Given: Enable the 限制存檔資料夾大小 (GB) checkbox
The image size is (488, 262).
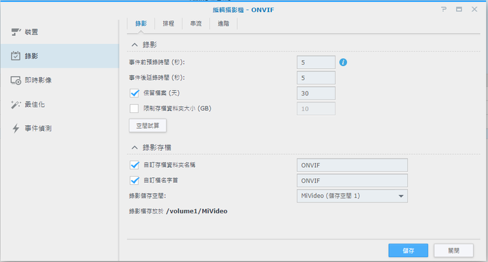Looking at the screenshot, I should [x=134, y=108].
